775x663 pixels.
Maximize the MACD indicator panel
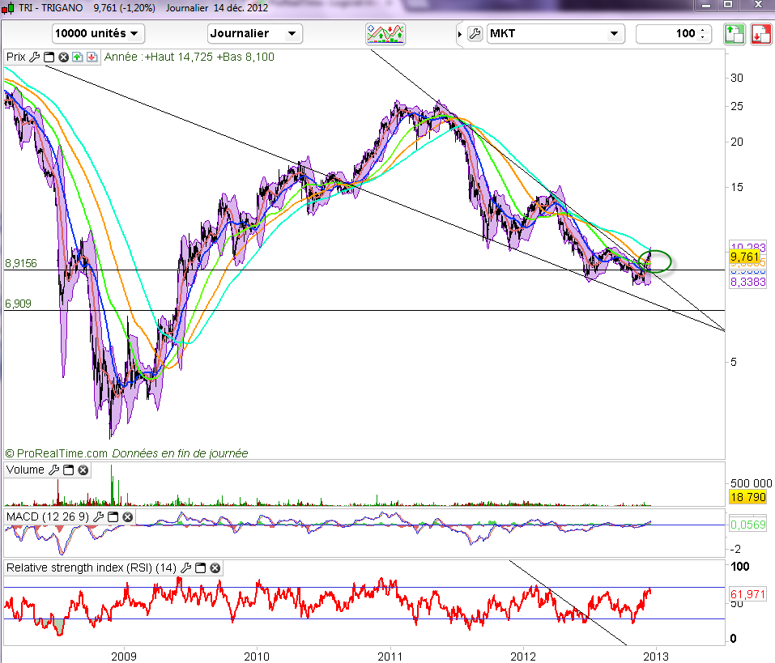point(113,516)
